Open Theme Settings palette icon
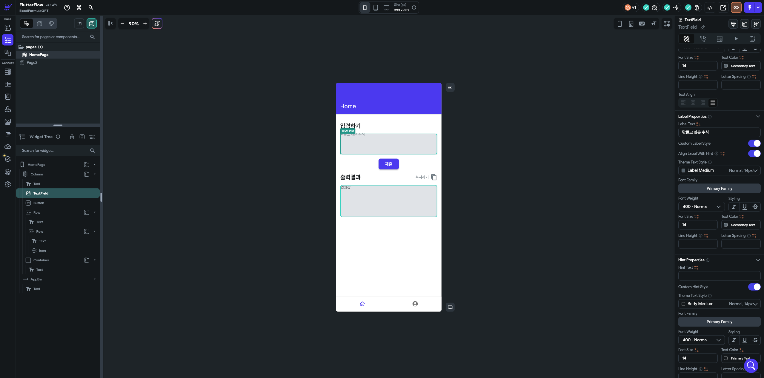 point(8,172)
